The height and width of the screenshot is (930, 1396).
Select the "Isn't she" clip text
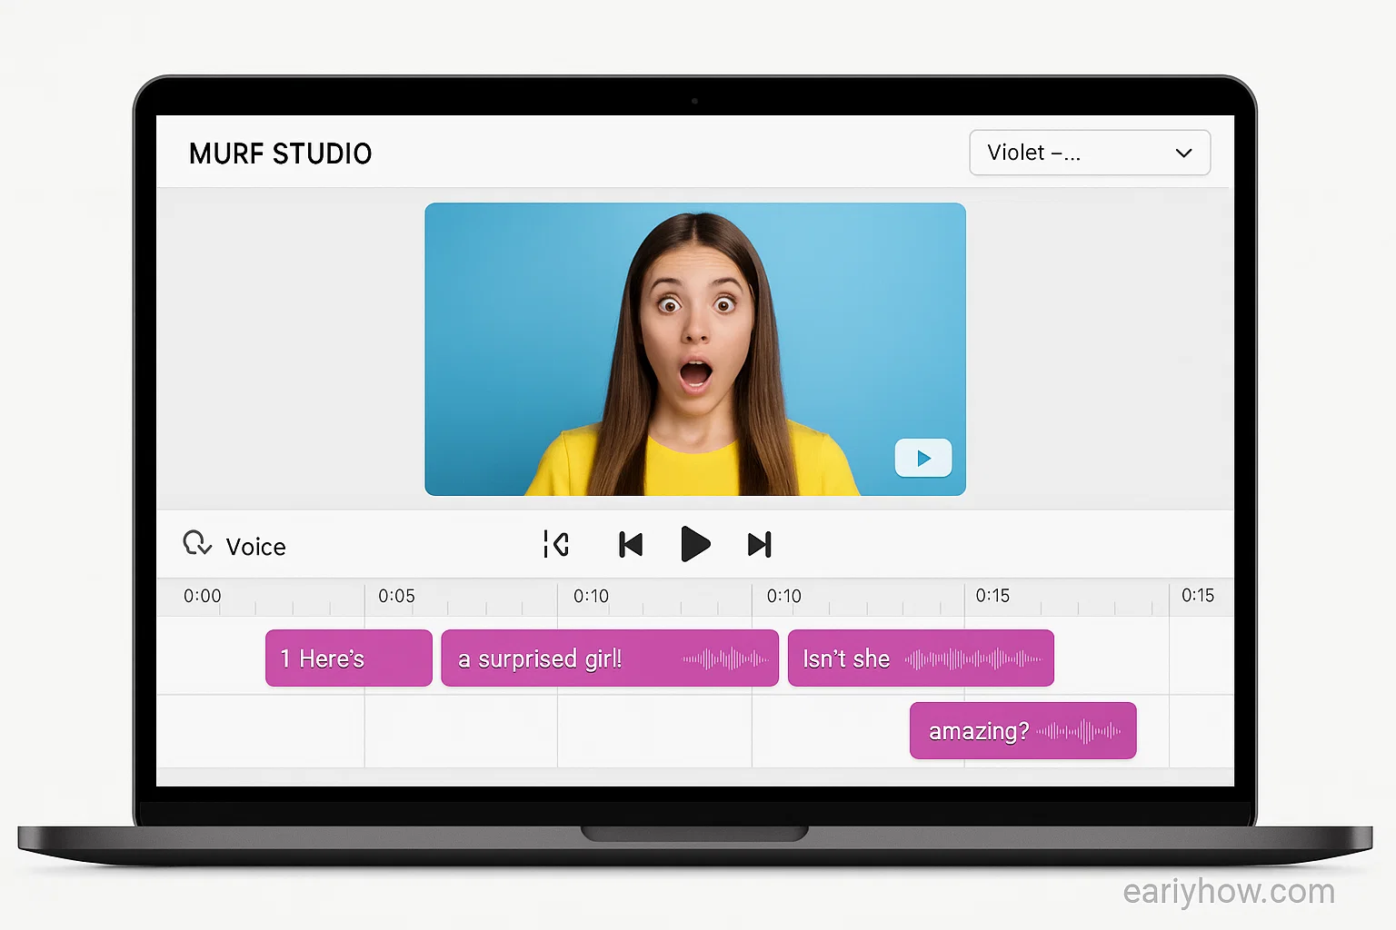(846, 659)
